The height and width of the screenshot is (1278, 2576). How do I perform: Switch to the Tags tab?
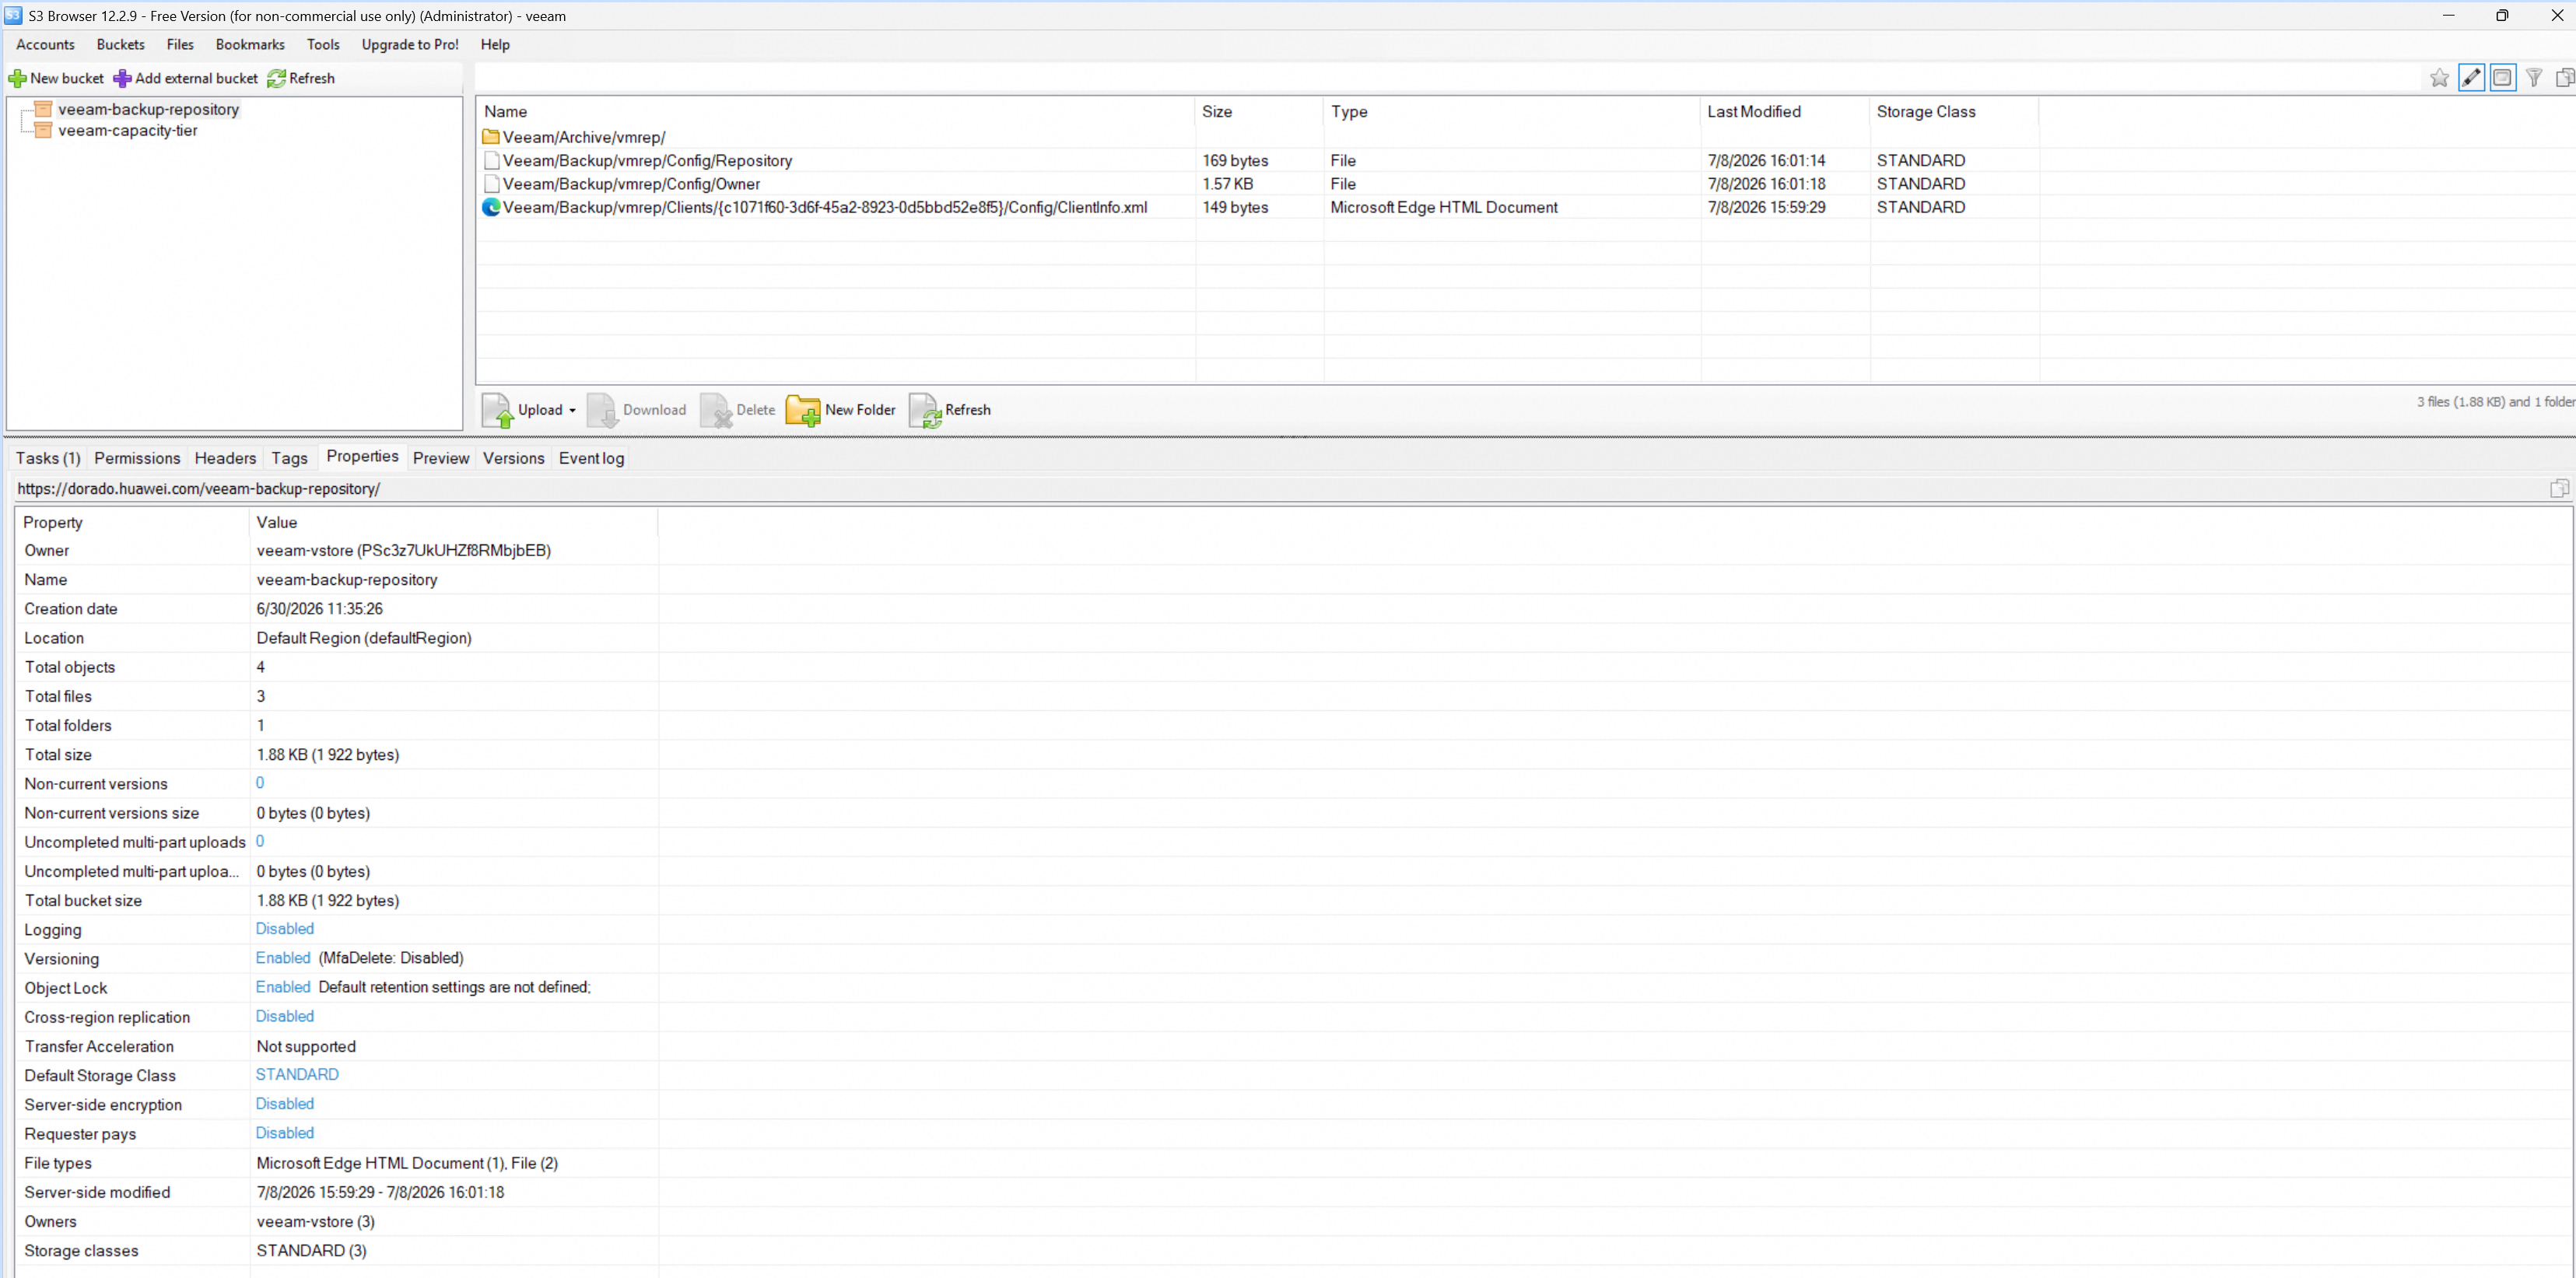tap(289, 458)
